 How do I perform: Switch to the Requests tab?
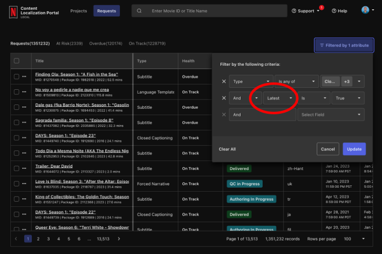click(x=107, y=11)
